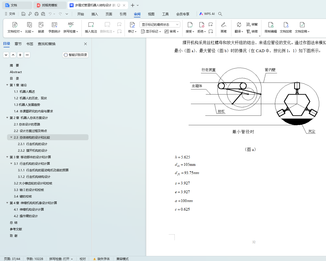Open Print Preview from quick access bar
326x261 pixels.
[x=43, y=14]
